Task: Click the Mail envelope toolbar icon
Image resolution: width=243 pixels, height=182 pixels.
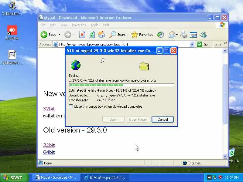Action: [172, 35]
